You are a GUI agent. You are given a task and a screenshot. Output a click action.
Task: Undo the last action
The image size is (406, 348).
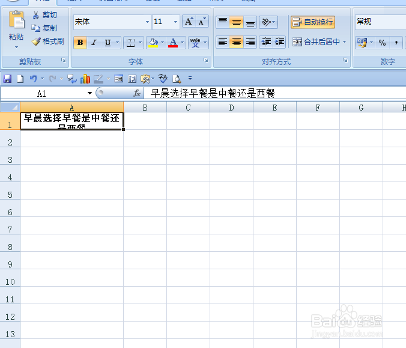[x=33, y=79]
